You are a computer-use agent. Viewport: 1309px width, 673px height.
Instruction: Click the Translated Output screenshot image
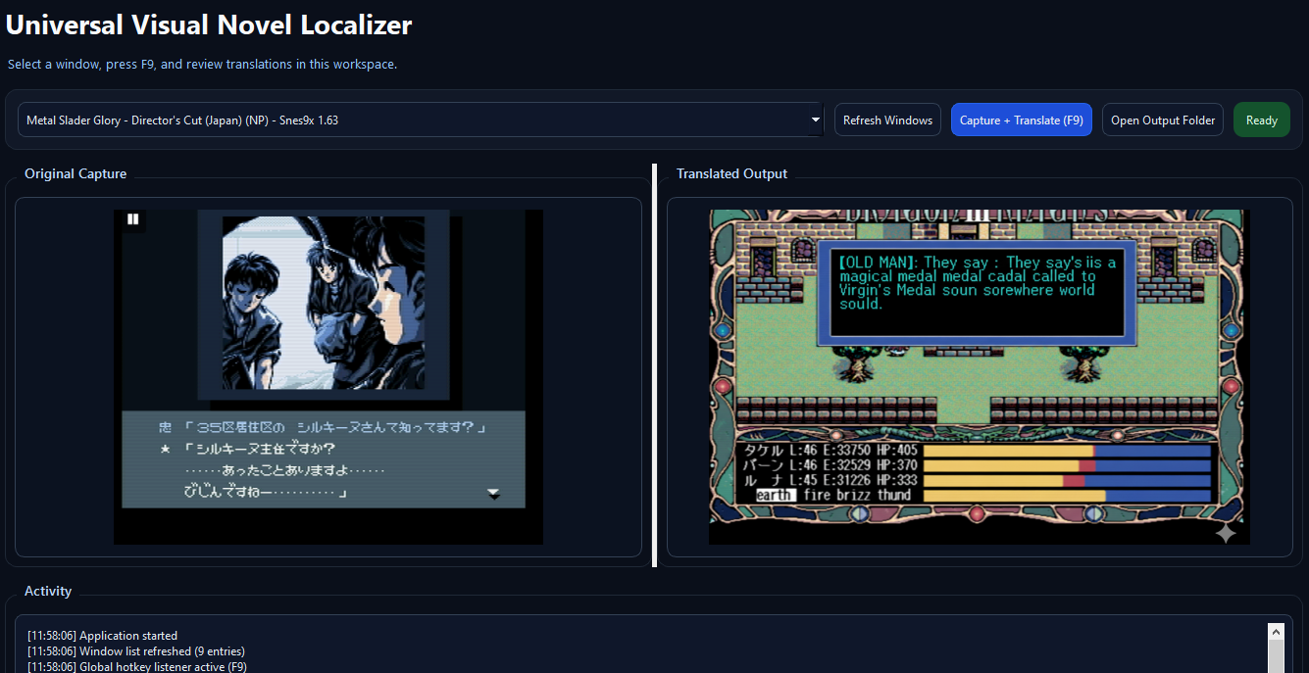pyautogui.click(x=980, y=377)
